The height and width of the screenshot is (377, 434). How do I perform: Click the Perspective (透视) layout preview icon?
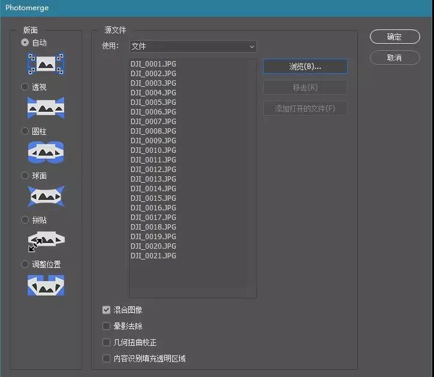46,108
